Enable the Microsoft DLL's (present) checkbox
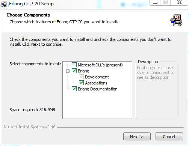This screenshot has width=189, height=146. click(74, 65)
